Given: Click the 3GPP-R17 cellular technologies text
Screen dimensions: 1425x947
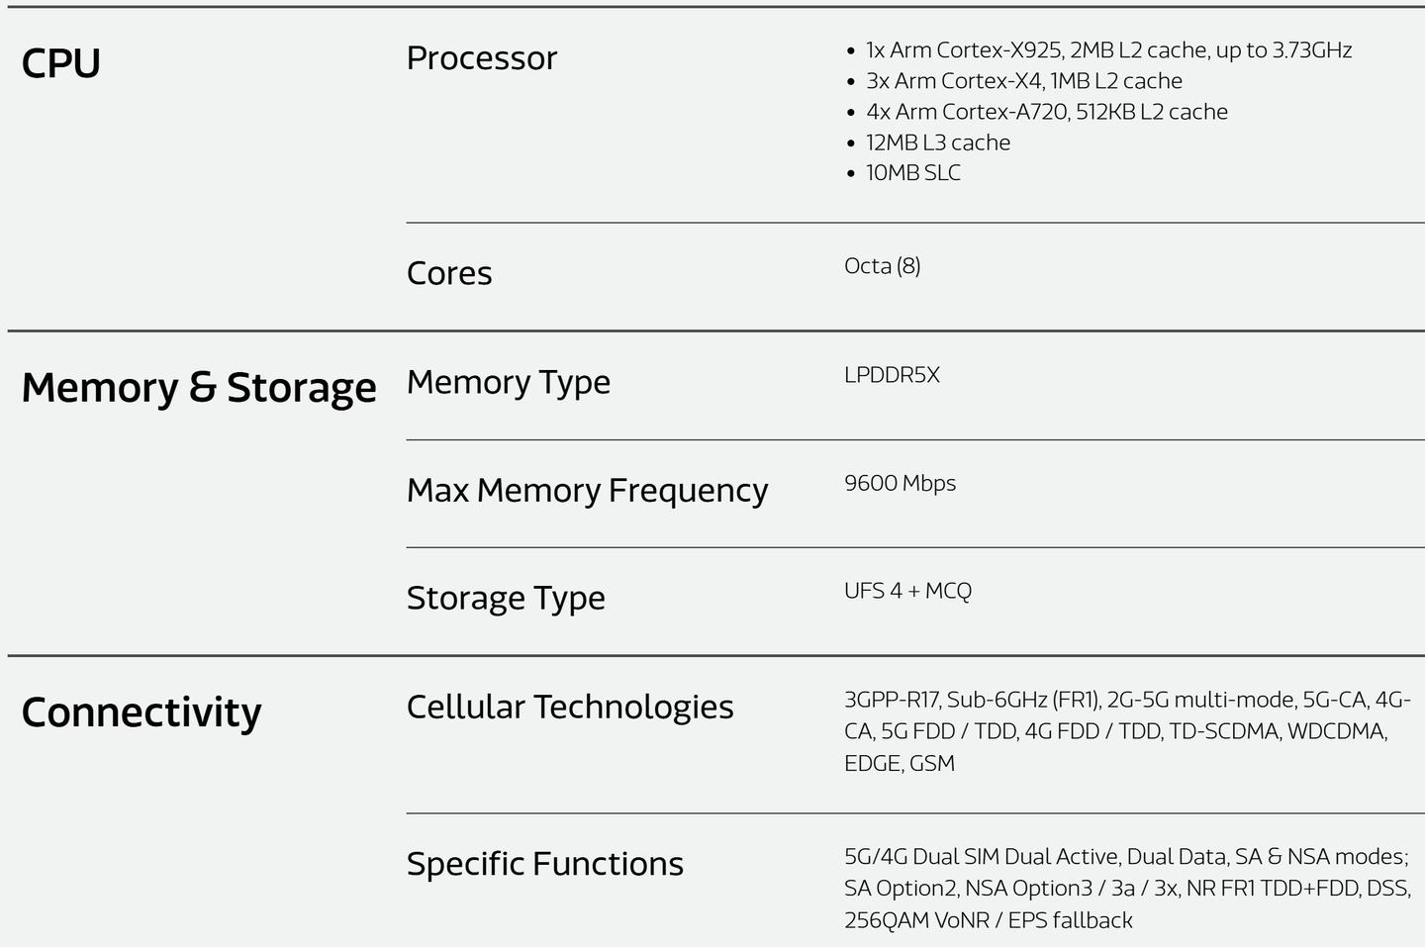Looking at the screenshot, I should point(1128,731).
